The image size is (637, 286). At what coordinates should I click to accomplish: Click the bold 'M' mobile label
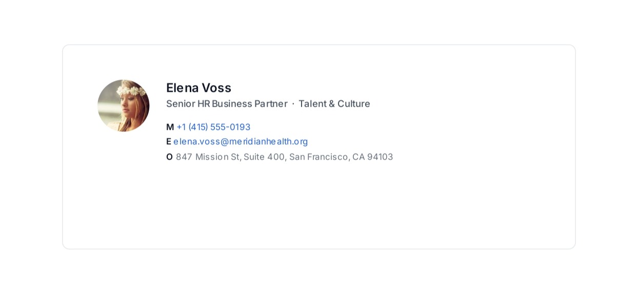(170, 127)
